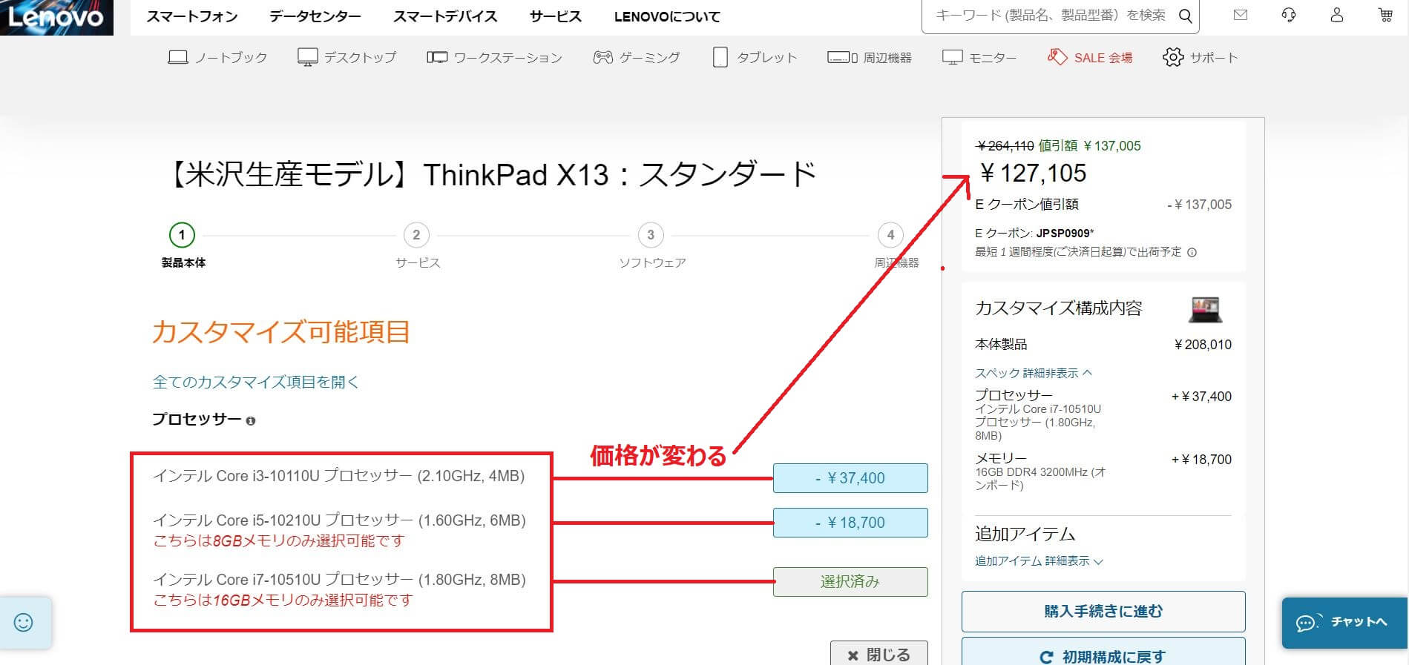Open the チャットへ chat button
Image resolution: width=1409 pixels, height=665 pixels.
[x=1344, y=623]
